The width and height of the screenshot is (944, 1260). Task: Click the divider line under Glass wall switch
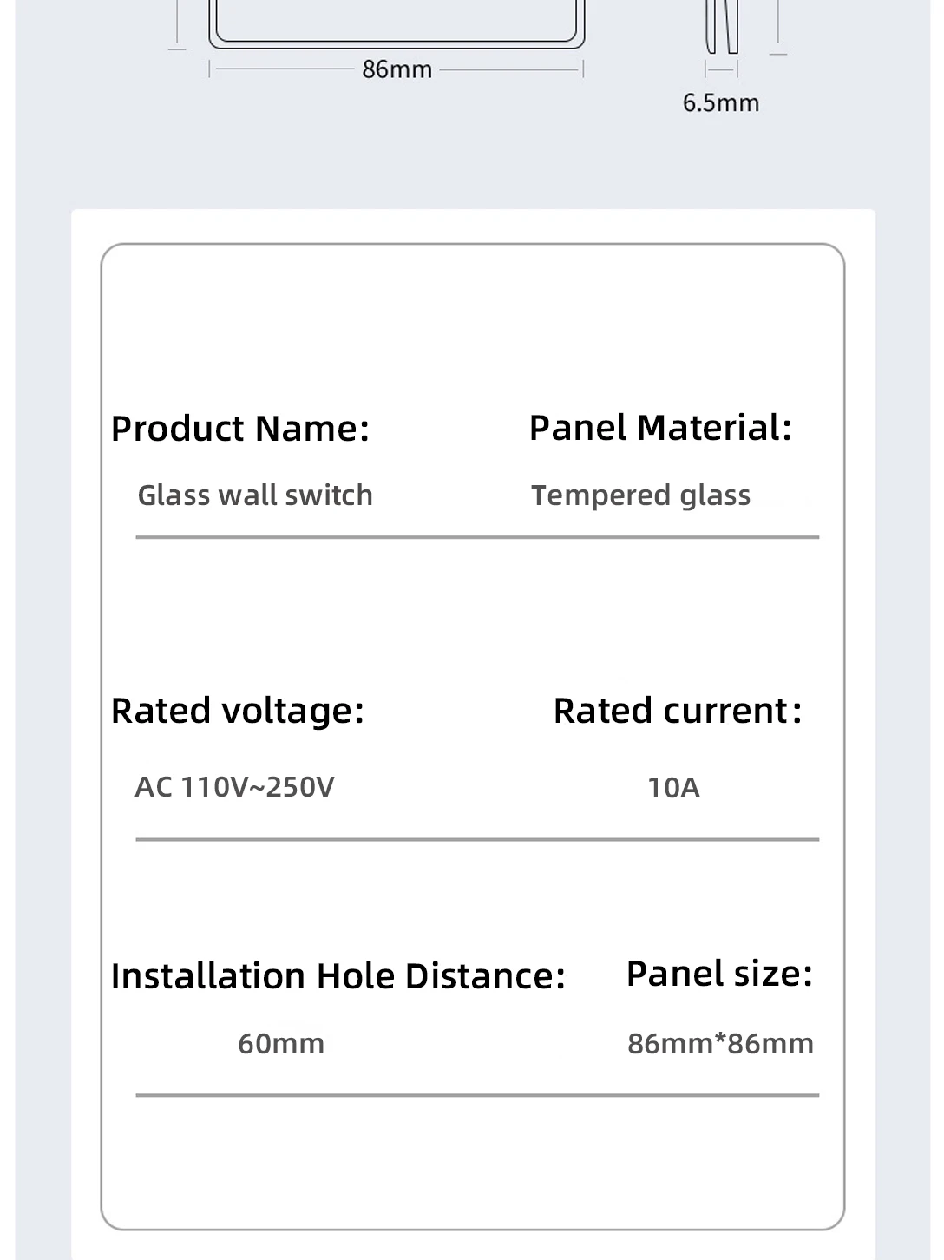(x=477, y=537)
